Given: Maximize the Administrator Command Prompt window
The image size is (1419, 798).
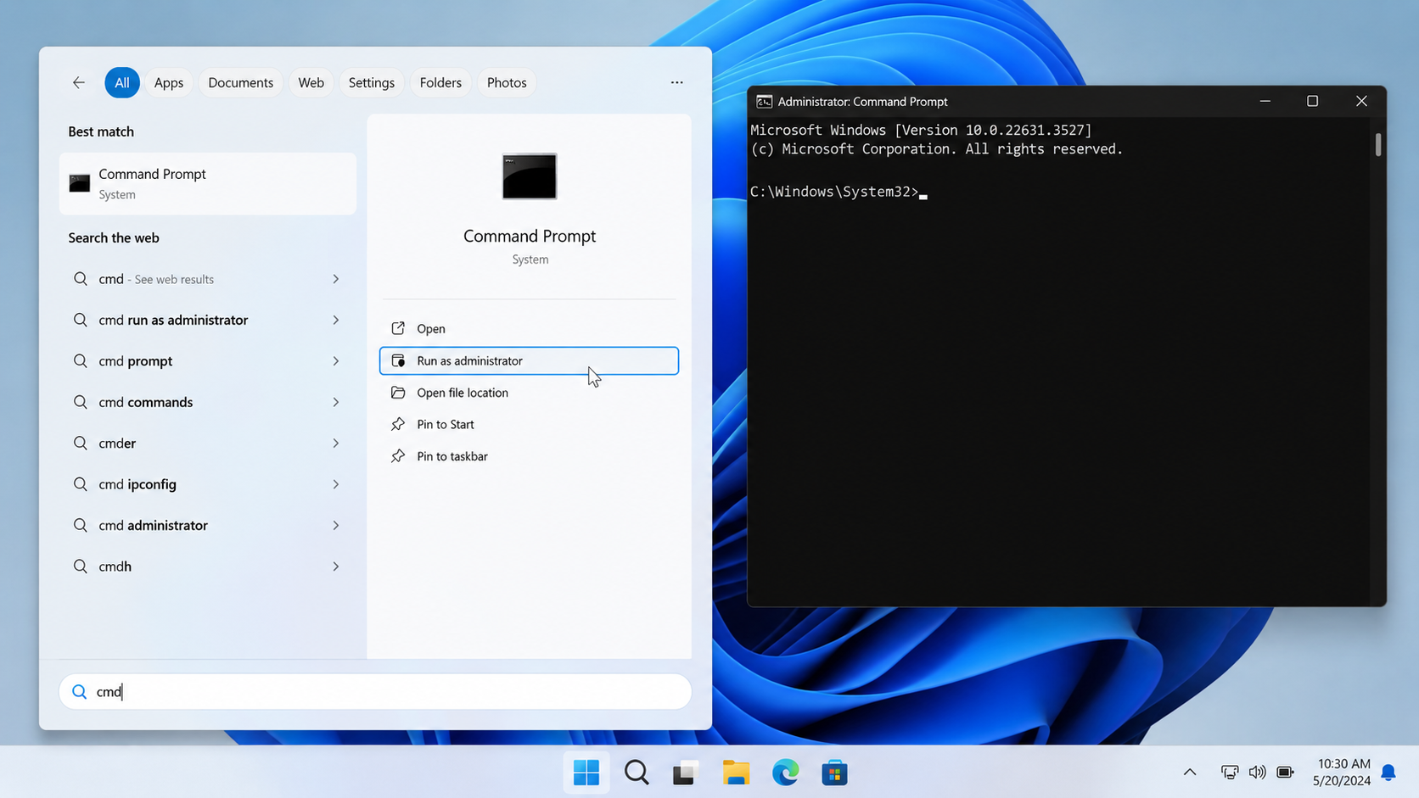Looking at the screenshot, I should coord(1312,101).
